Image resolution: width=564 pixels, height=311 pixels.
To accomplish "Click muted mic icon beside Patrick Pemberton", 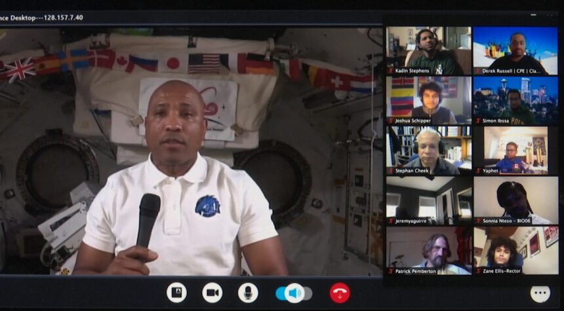I will coord(391,270).
